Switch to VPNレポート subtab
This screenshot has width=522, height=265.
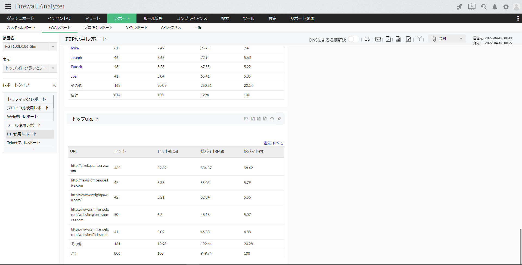[137, 28]
